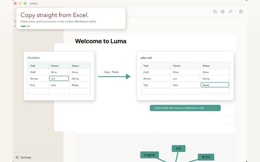Viewport: 260px width, 162px height.
Task: Select the 'Draft' cell in plan.md table
Action: pos(156,72)
